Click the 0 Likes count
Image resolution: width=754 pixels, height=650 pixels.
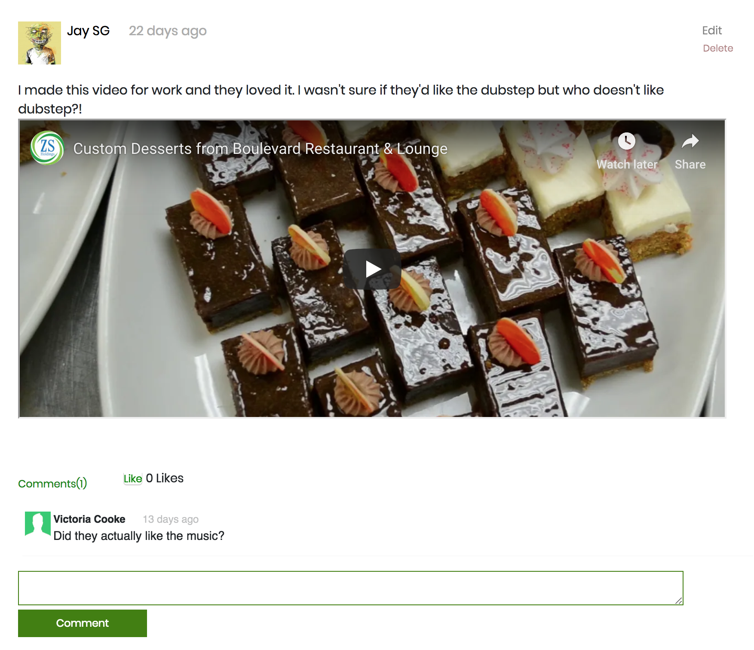(165, 478)
